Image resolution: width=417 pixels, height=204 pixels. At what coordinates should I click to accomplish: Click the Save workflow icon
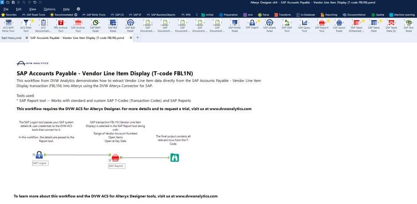click(x=13, y=2)
